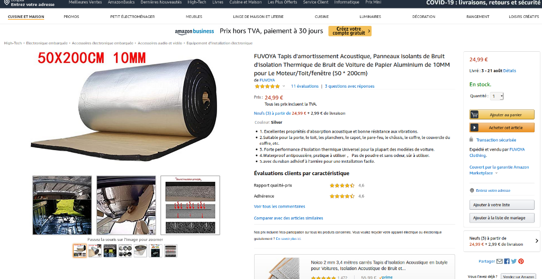542x279 pixels.
Task: Open the sound insulation principle image
Action: 190,205
